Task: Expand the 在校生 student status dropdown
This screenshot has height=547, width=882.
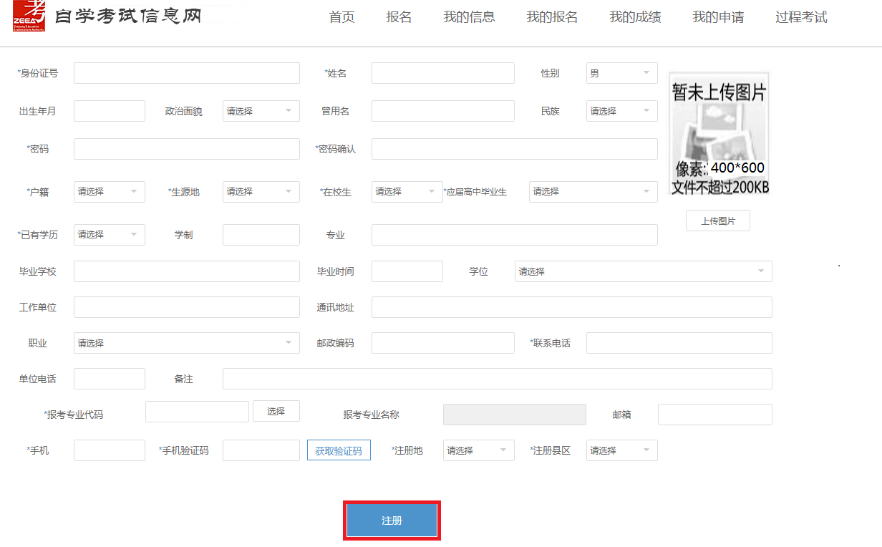Action: pos(405,191)
